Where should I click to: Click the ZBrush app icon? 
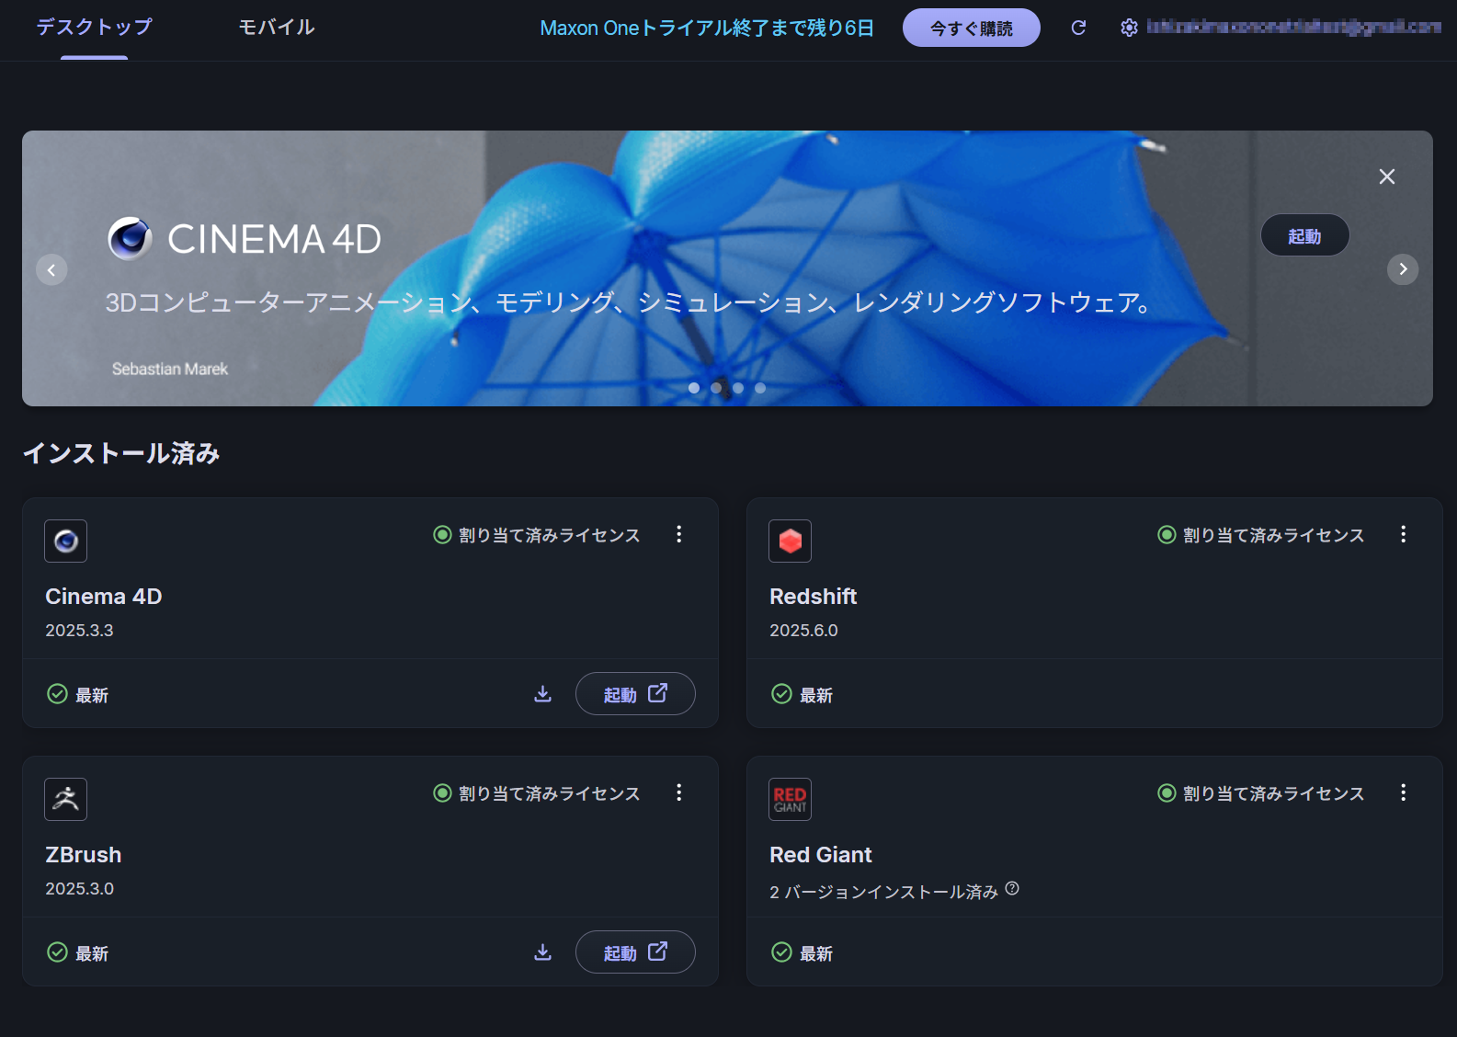pyautogui.click(x=66, y=799)
